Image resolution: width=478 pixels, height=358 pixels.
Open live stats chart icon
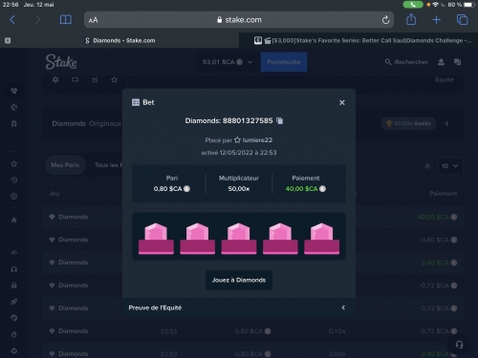tap(95, 79)
